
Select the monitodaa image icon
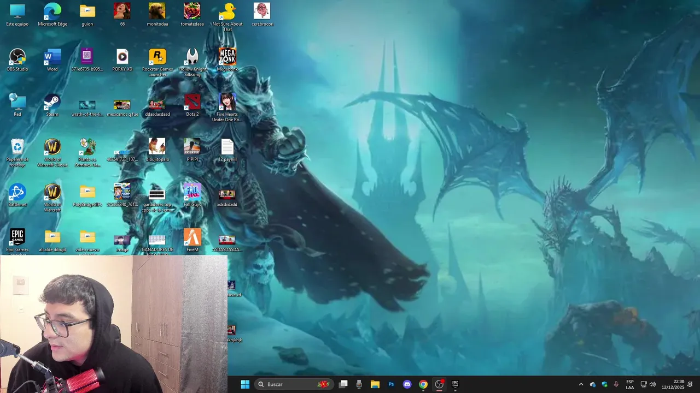click(157, 15)
